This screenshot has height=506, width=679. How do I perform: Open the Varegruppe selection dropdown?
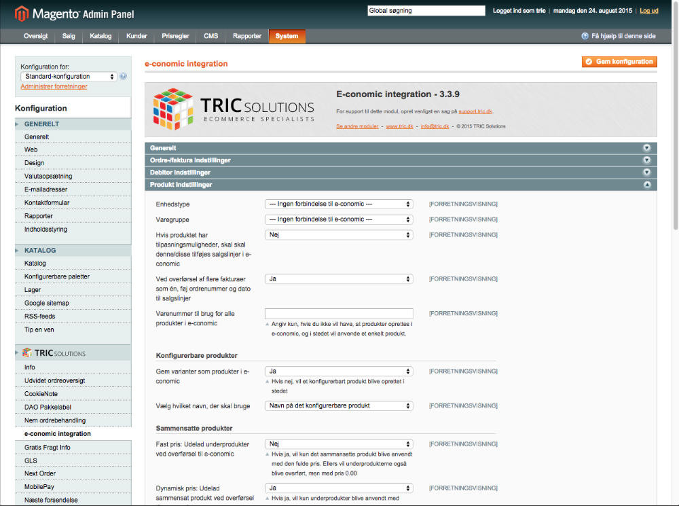click(339, 219)
